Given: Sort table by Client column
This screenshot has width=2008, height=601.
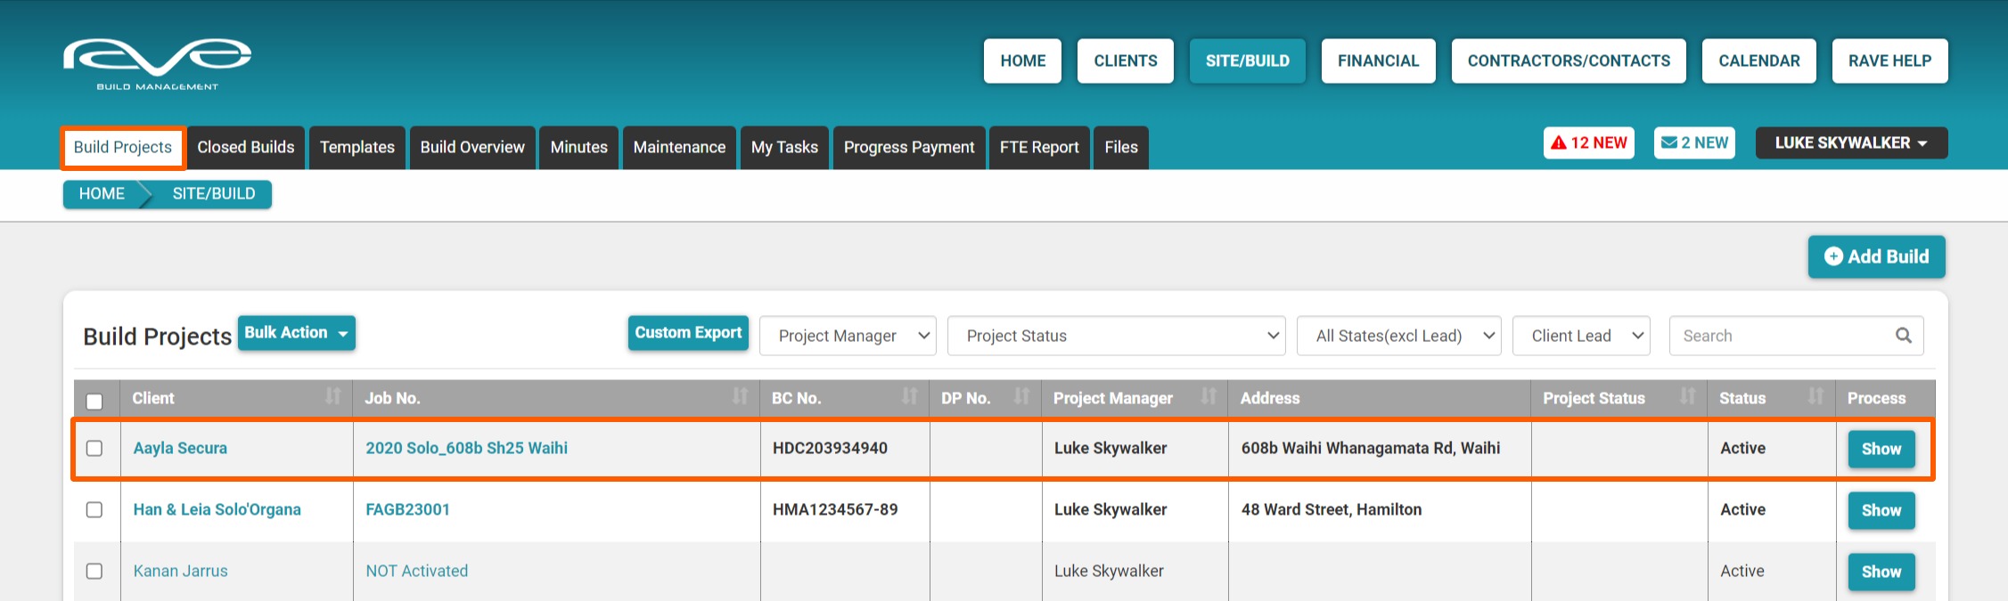Looking at the screenshot, I should [332, 397].
